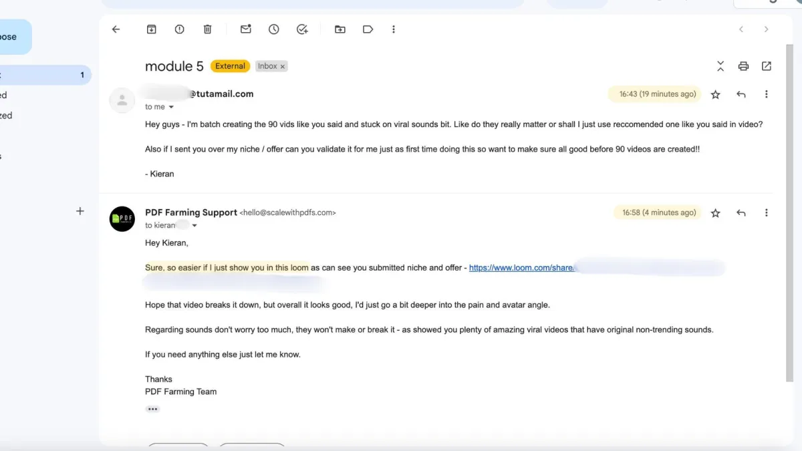Reply to the PDF Farming Support message

pyautogui.click(x=741, y=213)
